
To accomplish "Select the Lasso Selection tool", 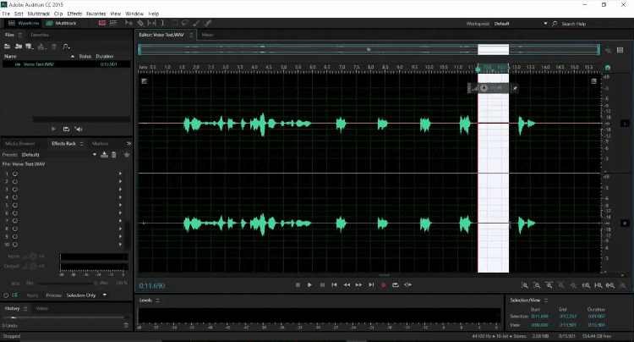I will click(x=185, y=23).
